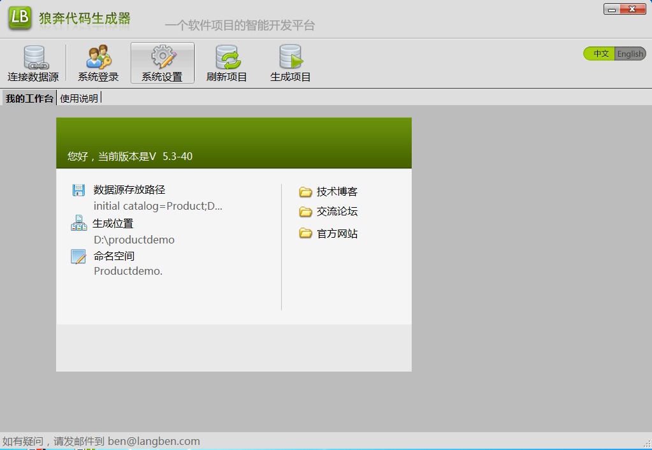The width and height of the screenshot is (652, 450).
Task: Click the 生成项目 generate database icon
Action: 291,57
